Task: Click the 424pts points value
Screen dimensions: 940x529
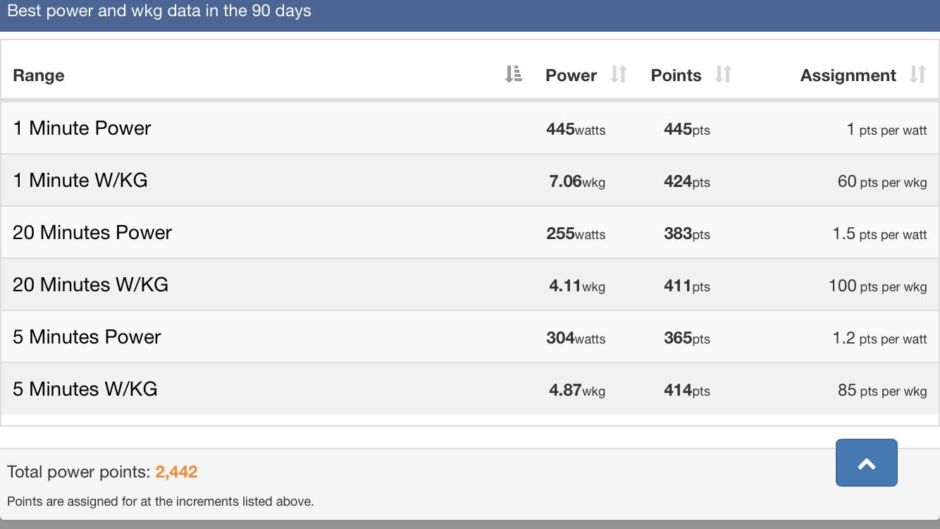Action: point(687,181)
